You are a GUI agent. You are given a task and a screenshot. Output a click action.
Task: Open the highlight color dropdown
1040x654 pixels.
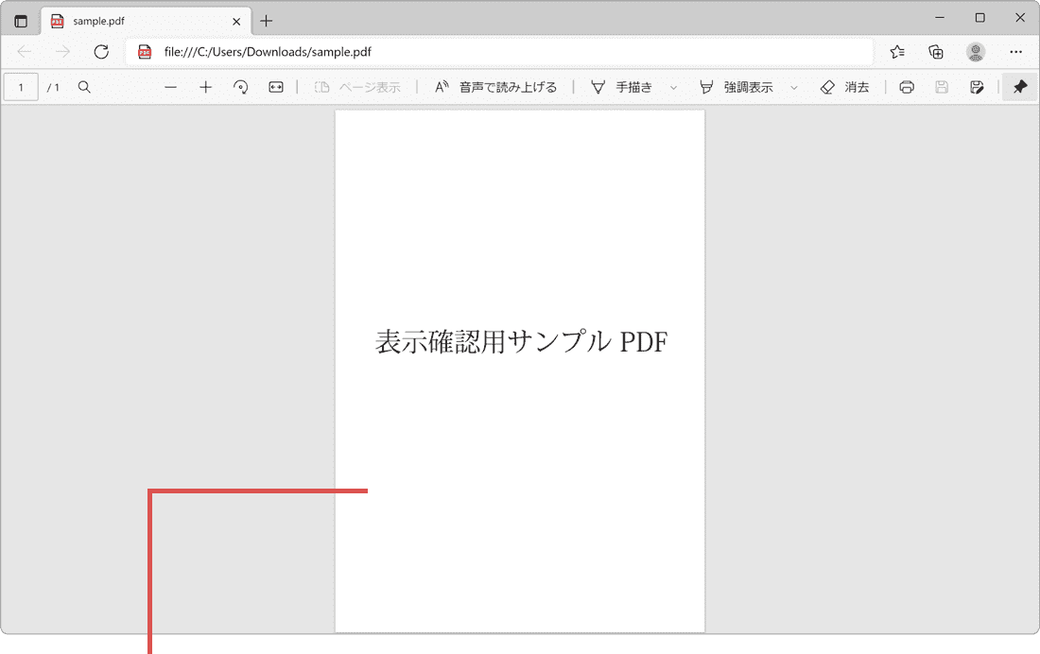coord(793,87)
